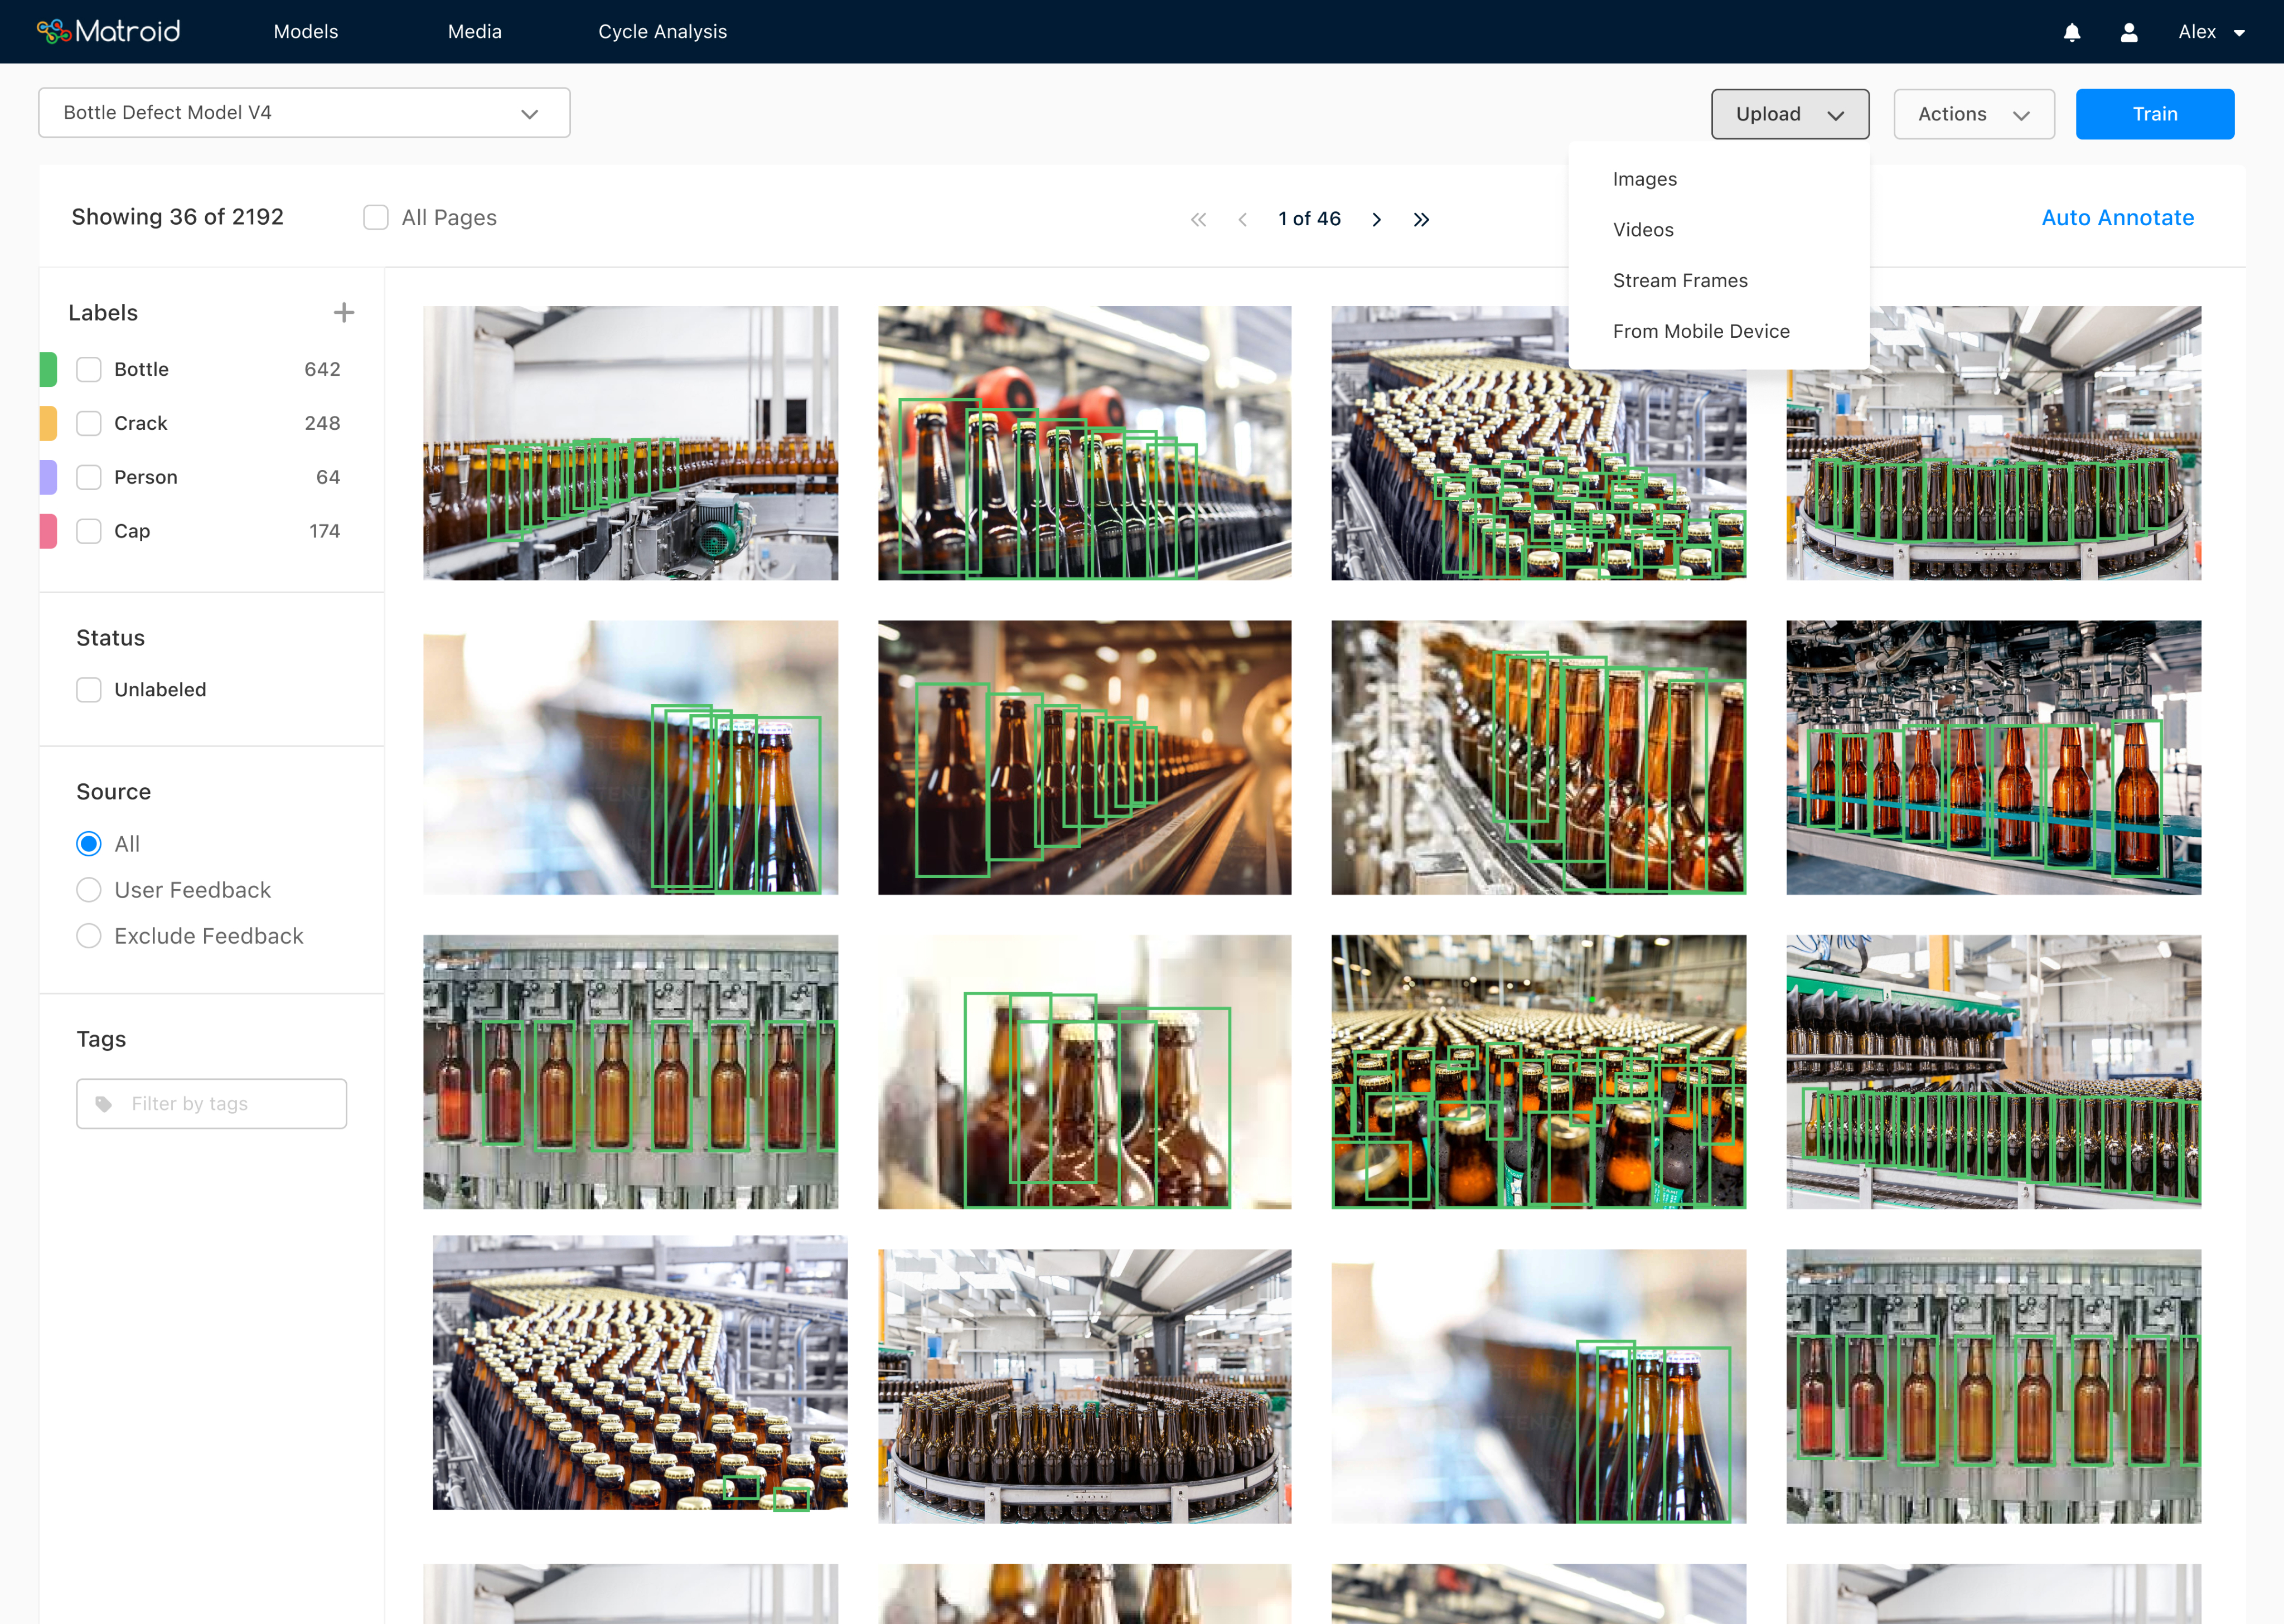This screenshot has height=1624, width=2284.
Task: Go to next page arrow
Action: click(1377, 219)
